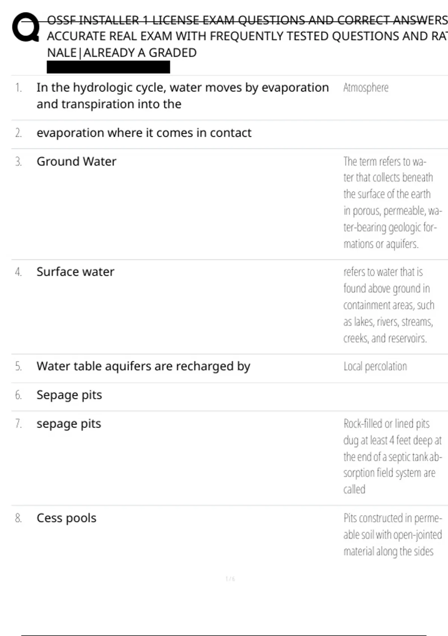Click the Q logo icon
Image resolution: width=448 pixels, height=636 pixels.
[x=26, y=27]
